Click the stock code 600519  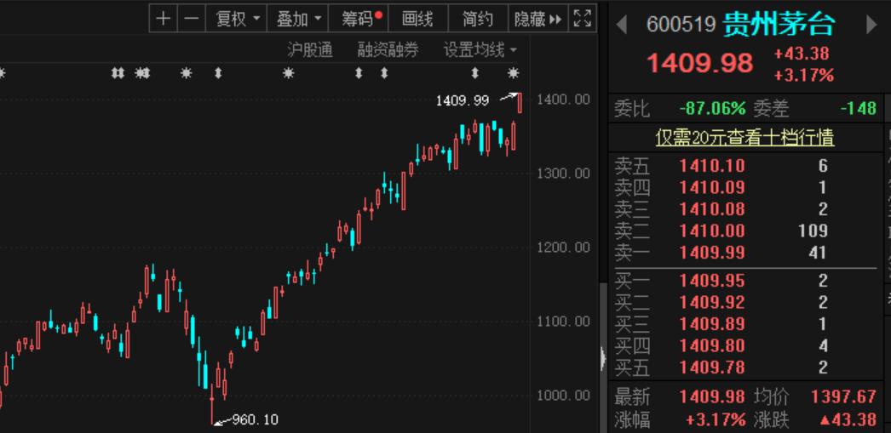[681, 25]
